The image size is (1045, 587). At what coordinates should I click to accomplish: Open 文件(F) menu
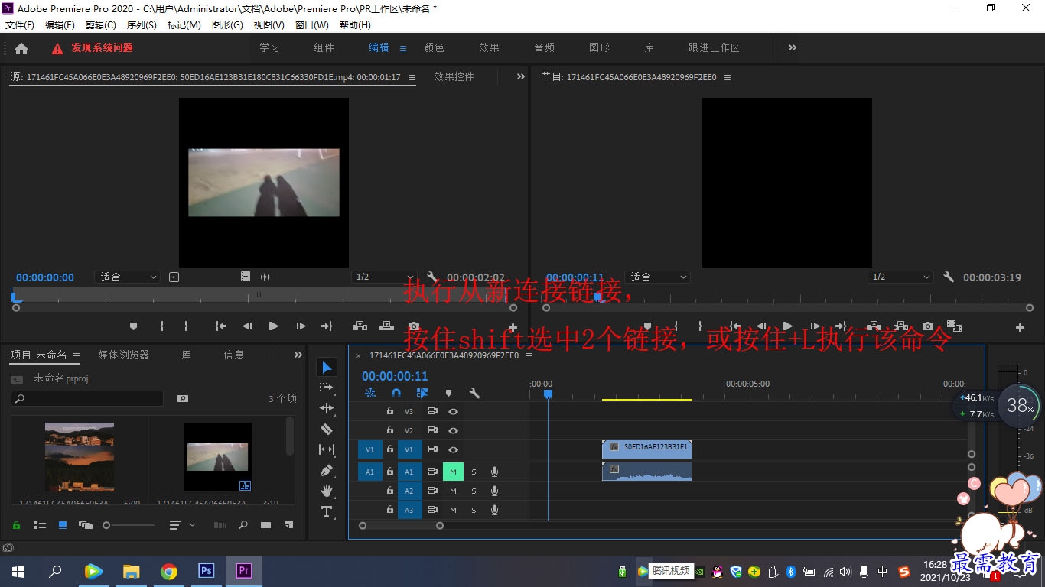pyautogui.click(x=20, y=25)
